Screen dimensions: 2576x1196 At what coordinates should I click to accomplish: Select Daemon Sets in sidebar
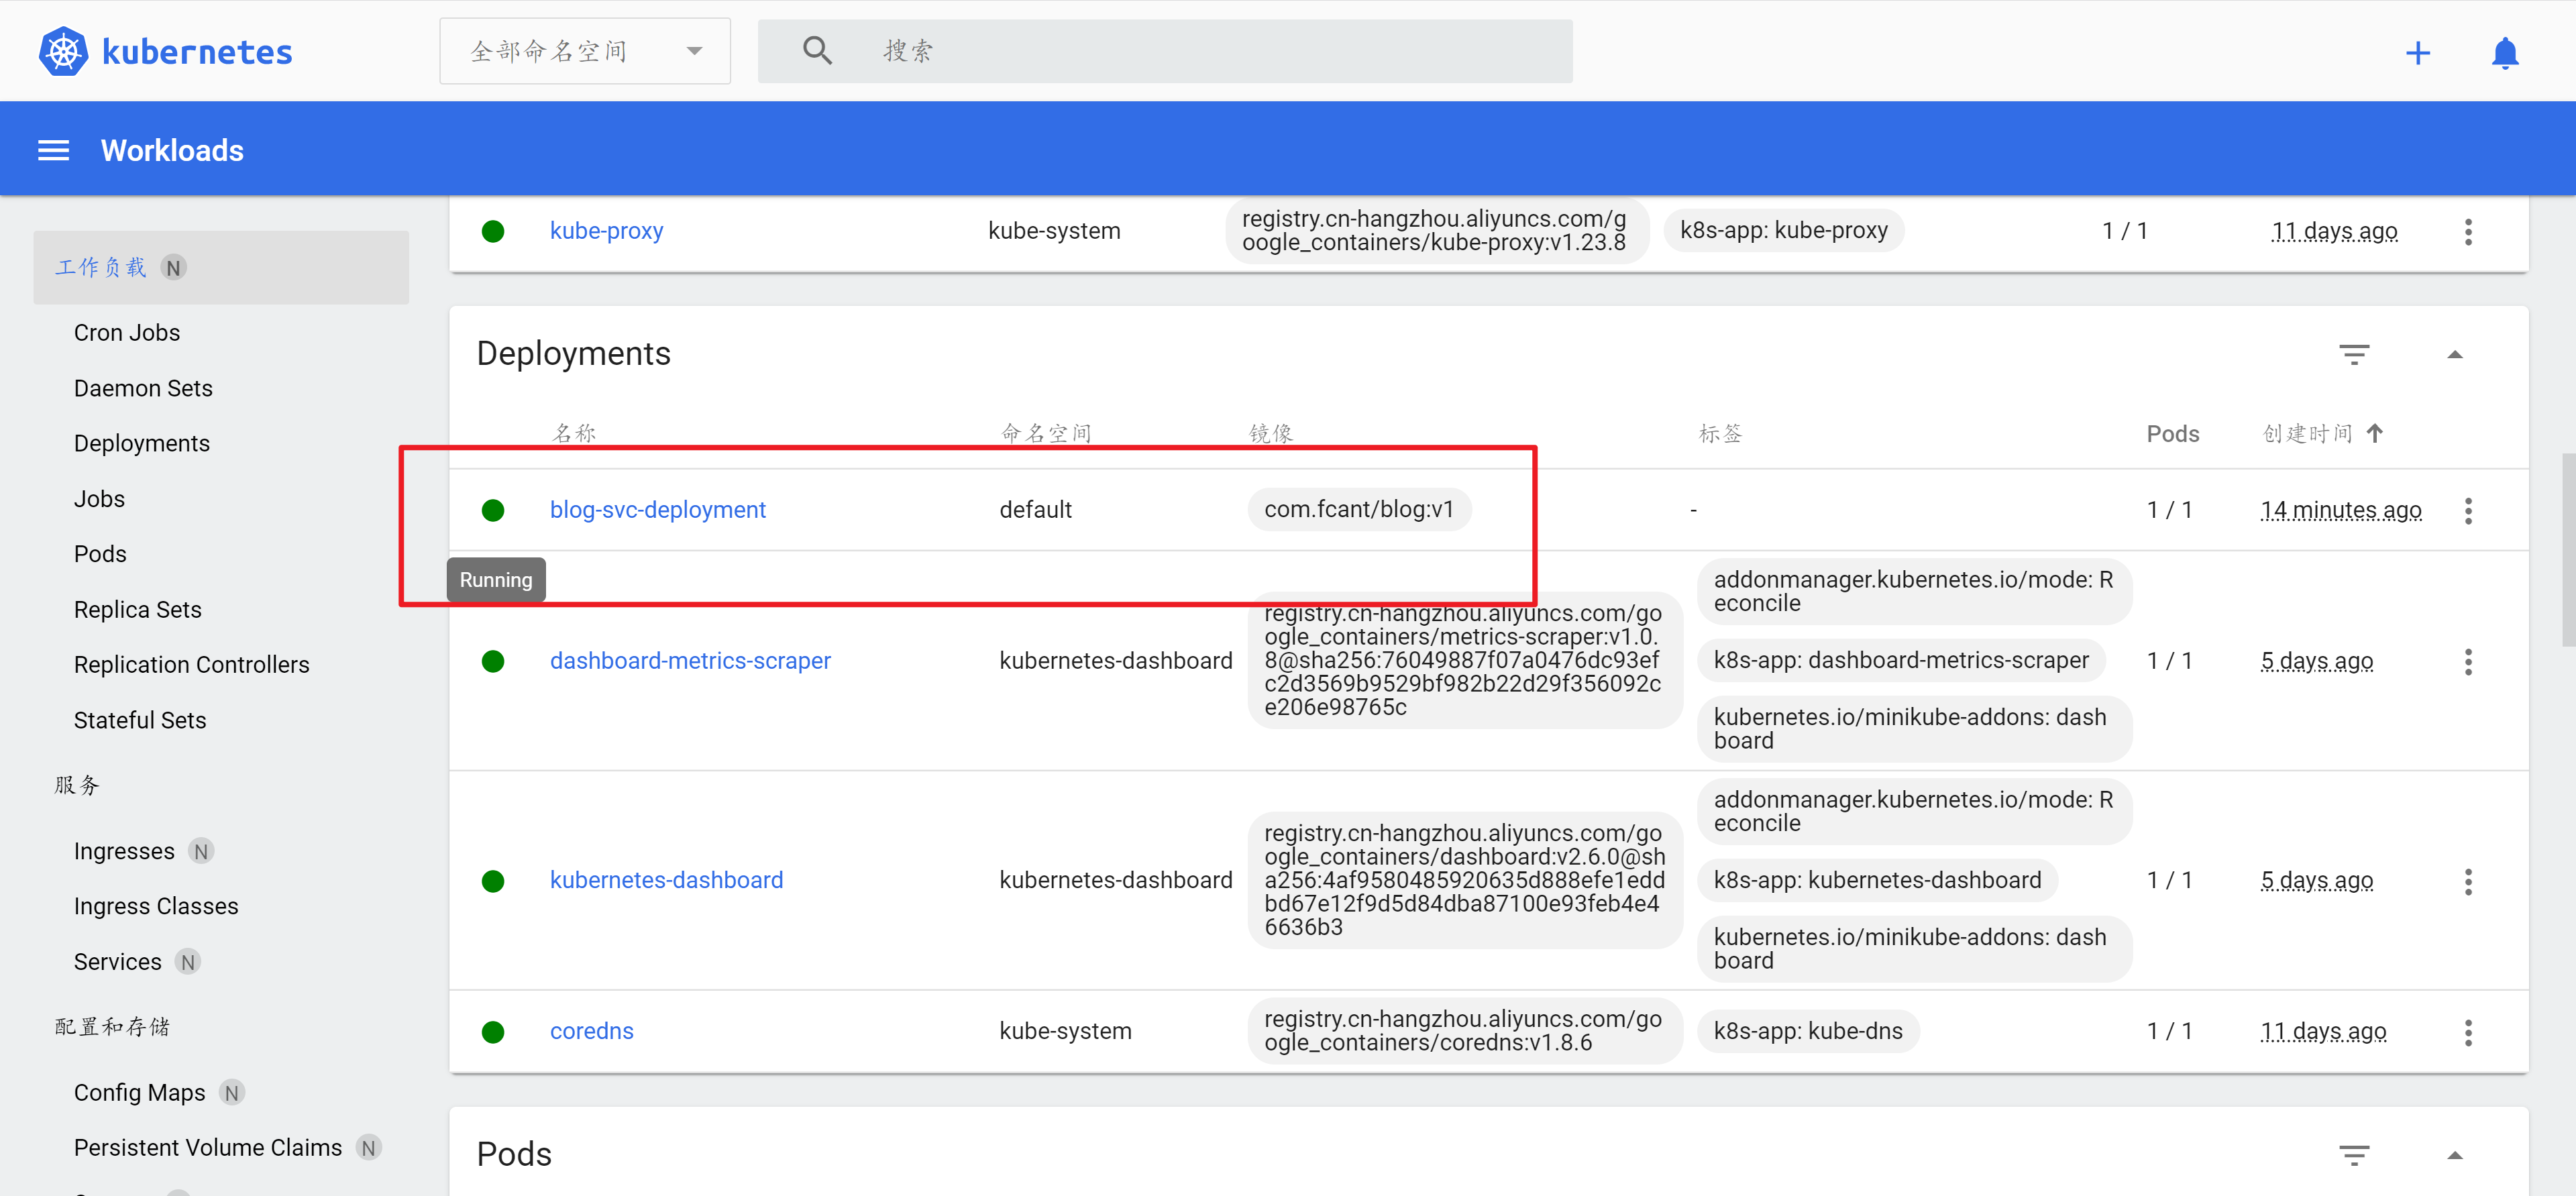pos(143,388)
